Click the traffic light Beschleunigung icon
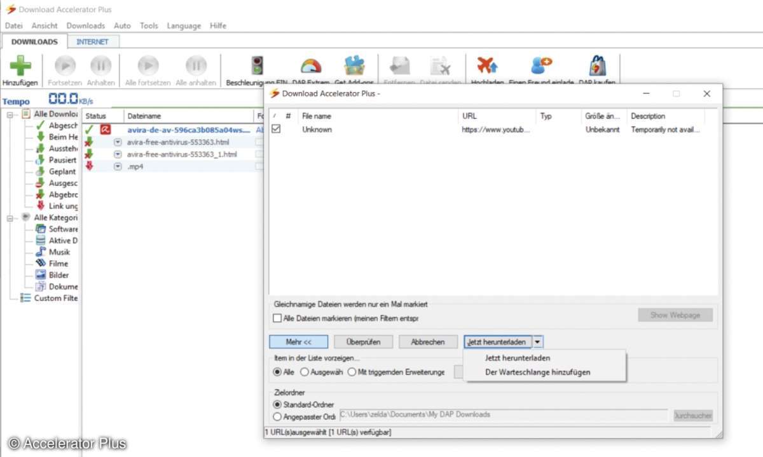Viewport: 763px width, 457px height. point(257,65)
